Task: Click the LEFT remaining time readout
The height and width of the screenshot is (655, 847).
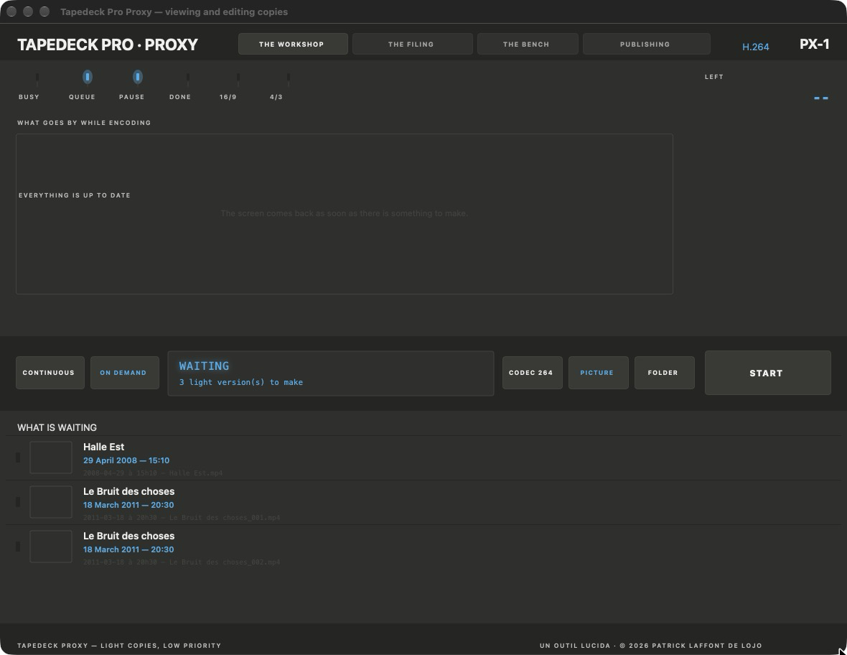Action: [x=821, y=98]
